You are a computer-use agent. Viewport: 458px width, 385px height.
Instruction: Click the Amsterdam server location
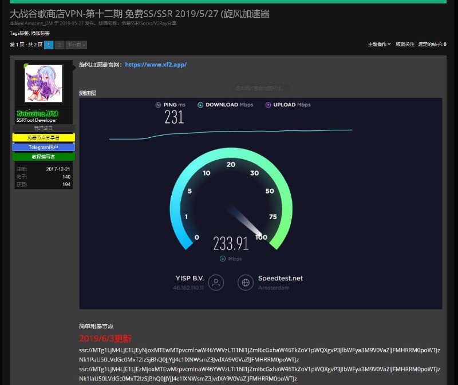274,288
